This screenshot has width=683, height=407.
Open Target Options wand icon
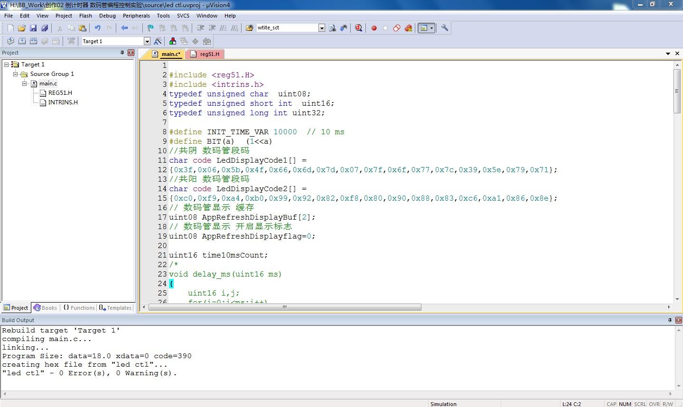(x=158, y=41)
